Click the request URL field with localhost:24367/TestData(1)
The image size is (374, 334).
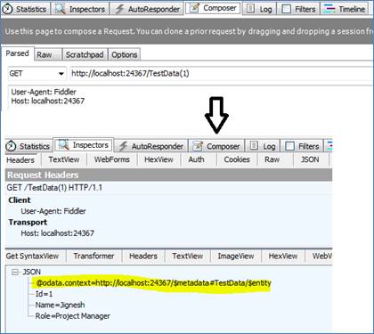tap(222, 73)
